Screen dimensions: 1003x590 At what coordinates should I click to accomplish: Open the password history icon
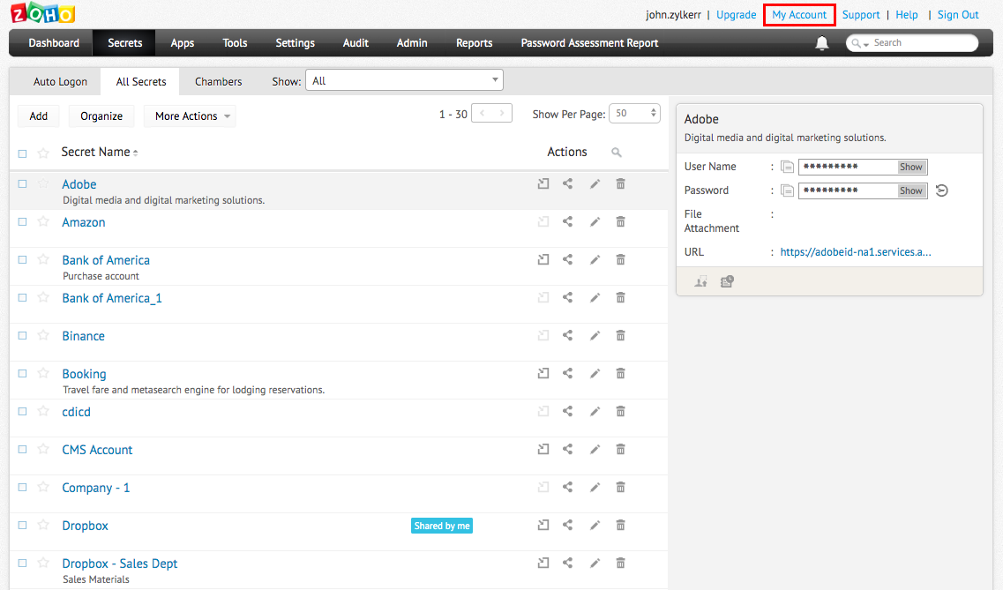click(x=941, y=190)
